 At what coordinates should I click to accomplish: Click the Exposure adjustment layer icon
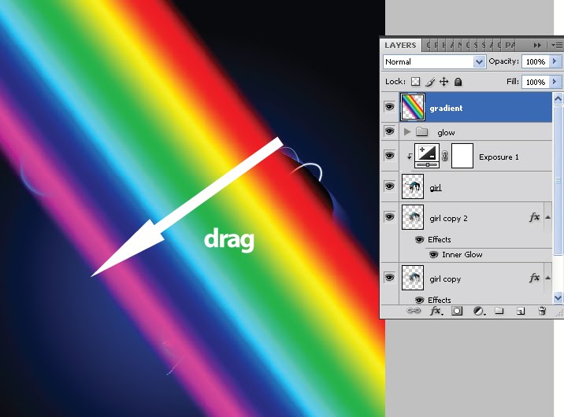pos(427,156)
